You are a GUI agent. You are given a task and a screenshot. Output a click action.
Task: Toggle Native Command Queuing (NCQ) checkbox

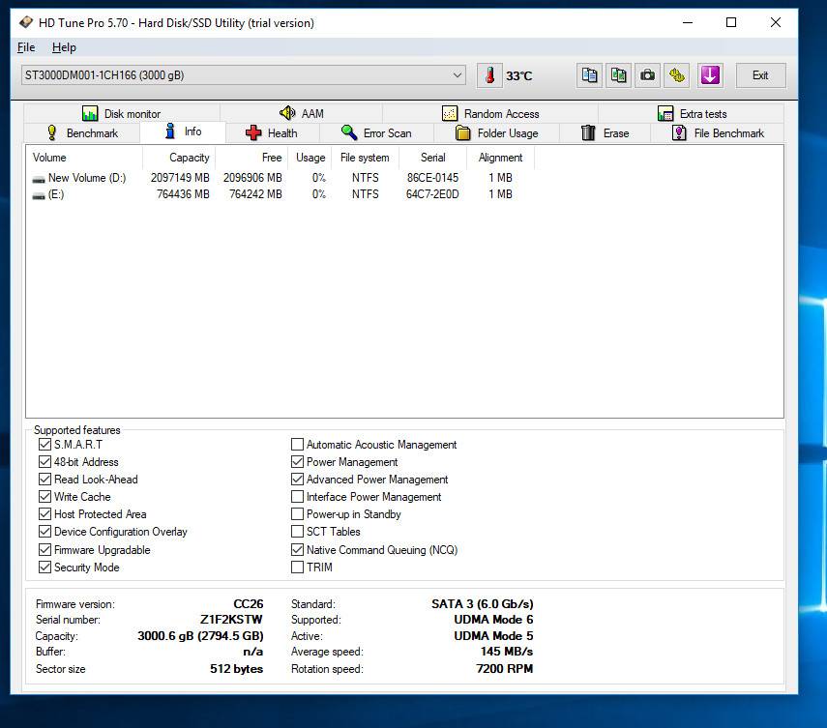[x=298, y=550]
